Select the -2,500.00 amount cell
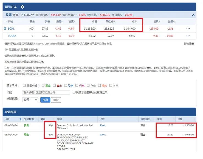Image resolution: width=203 pixels, height=159 pixels. pyautogui.click(x=189, y=125)
